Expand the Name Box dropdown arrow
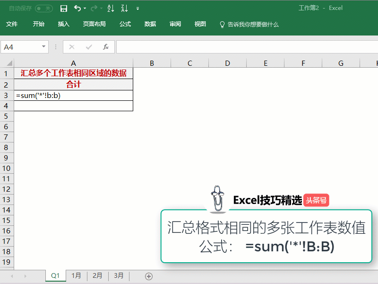Screen dimensions: 378x284 pyautogui.click(x=43, y=46)
